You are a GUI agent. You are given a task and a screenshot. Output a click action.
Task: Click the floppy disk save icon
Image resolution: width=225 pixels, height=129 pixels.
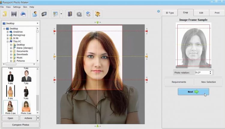[14, 14]
